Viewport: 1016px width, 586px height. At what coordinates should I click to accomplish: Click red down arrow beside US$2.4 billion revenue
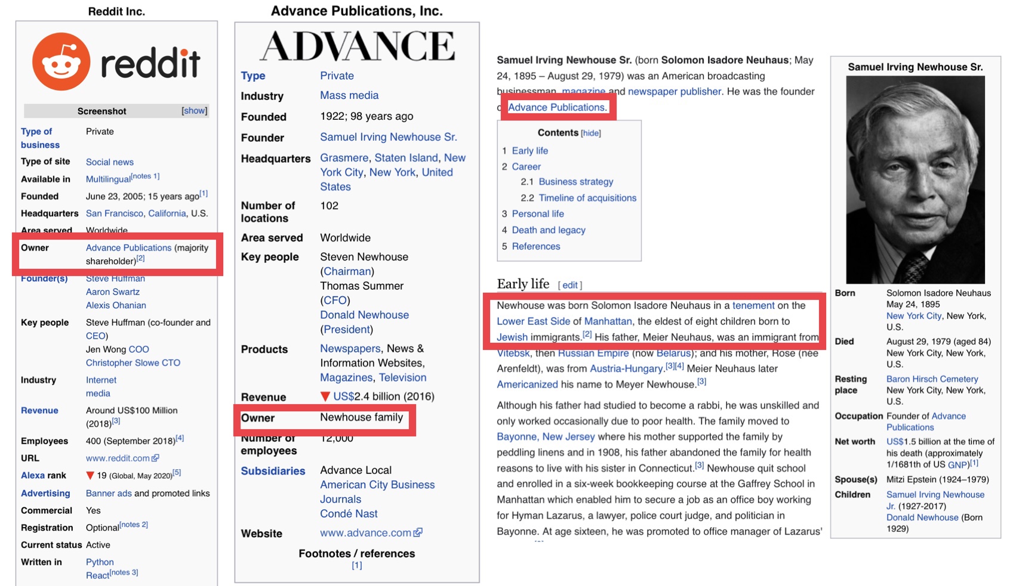point(325,396)
